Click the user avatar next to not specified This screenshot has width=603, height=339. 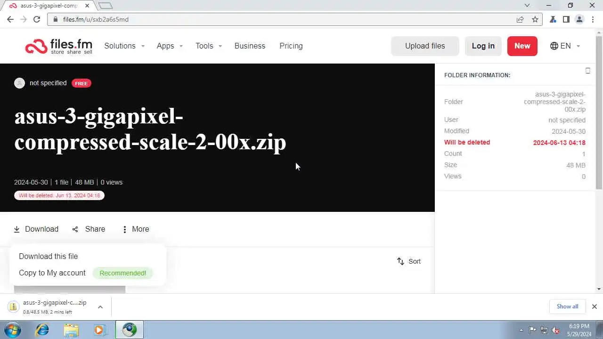[x=19, y=83]
